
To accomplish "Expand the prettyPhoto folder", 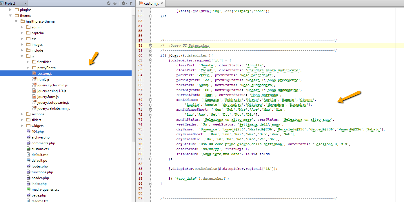I will pyautogui.click(x=28, y=68).
